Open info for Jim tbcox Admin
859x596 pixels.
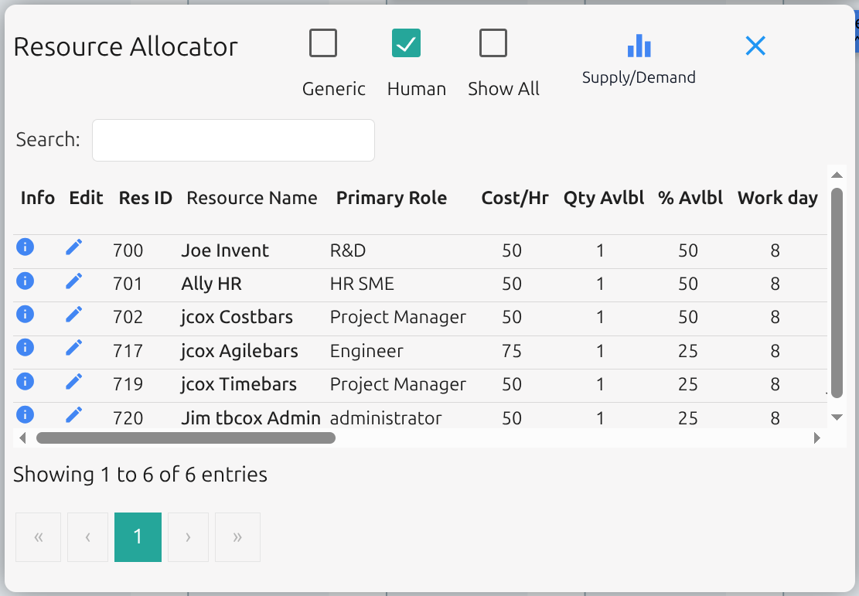[26, 414]
